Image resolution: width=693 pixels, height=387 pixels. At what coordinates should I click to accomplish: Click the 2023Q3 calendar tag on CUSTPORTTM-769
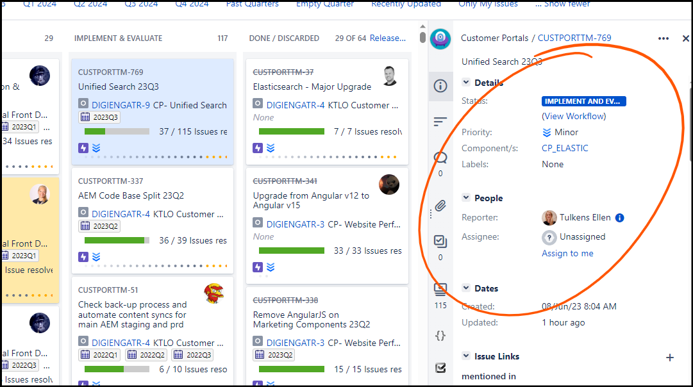[99, 117]
